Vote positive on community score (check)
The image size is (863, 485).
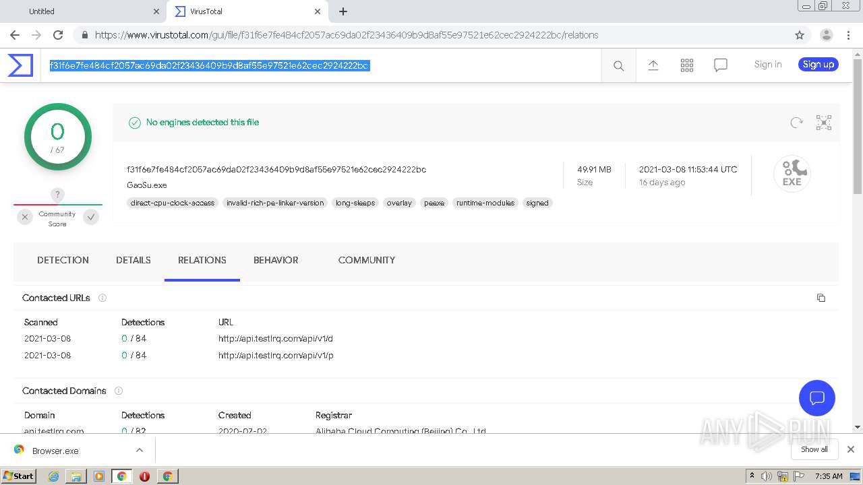[91, 217]
